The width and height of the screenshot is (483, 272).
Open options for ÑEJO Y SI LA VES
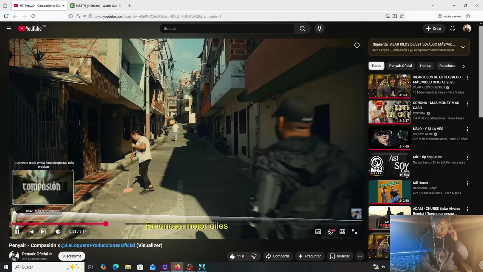(x=468, y=129)
